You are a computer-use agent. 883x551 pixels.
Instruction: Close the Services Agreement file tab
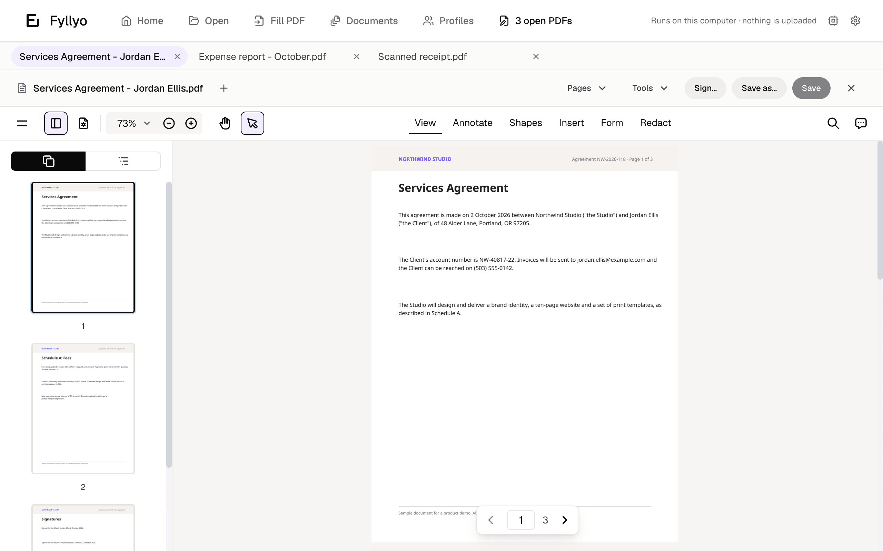click(177, 56)
